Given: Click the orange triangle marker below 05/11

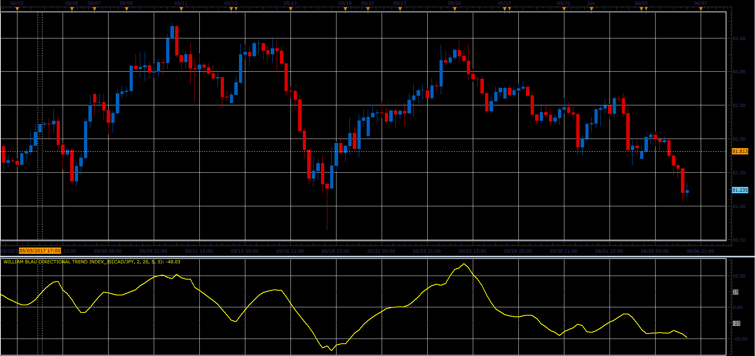Looking at the screenshot, I should [x=181, y=9].
